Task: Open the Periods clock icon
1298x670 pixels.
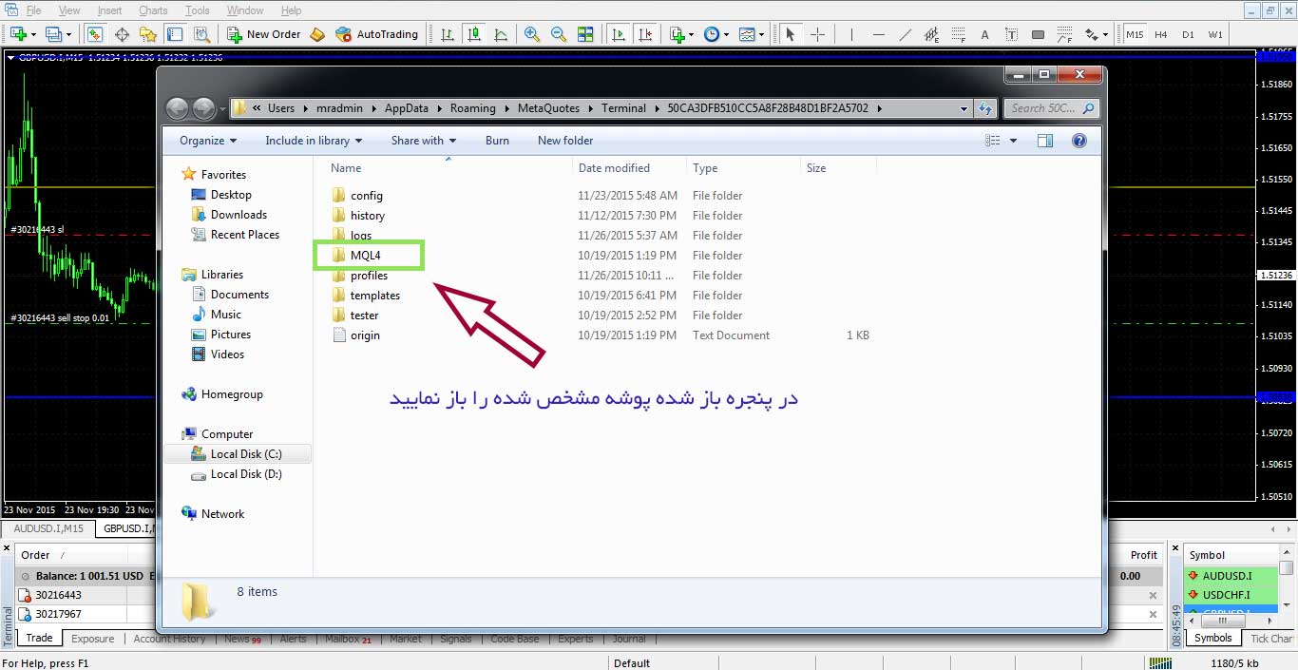Action: pyautogui.click(x=711, y=34)
